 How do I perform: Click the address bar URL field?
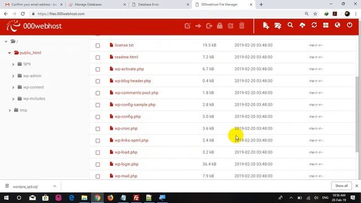point(168,14)
